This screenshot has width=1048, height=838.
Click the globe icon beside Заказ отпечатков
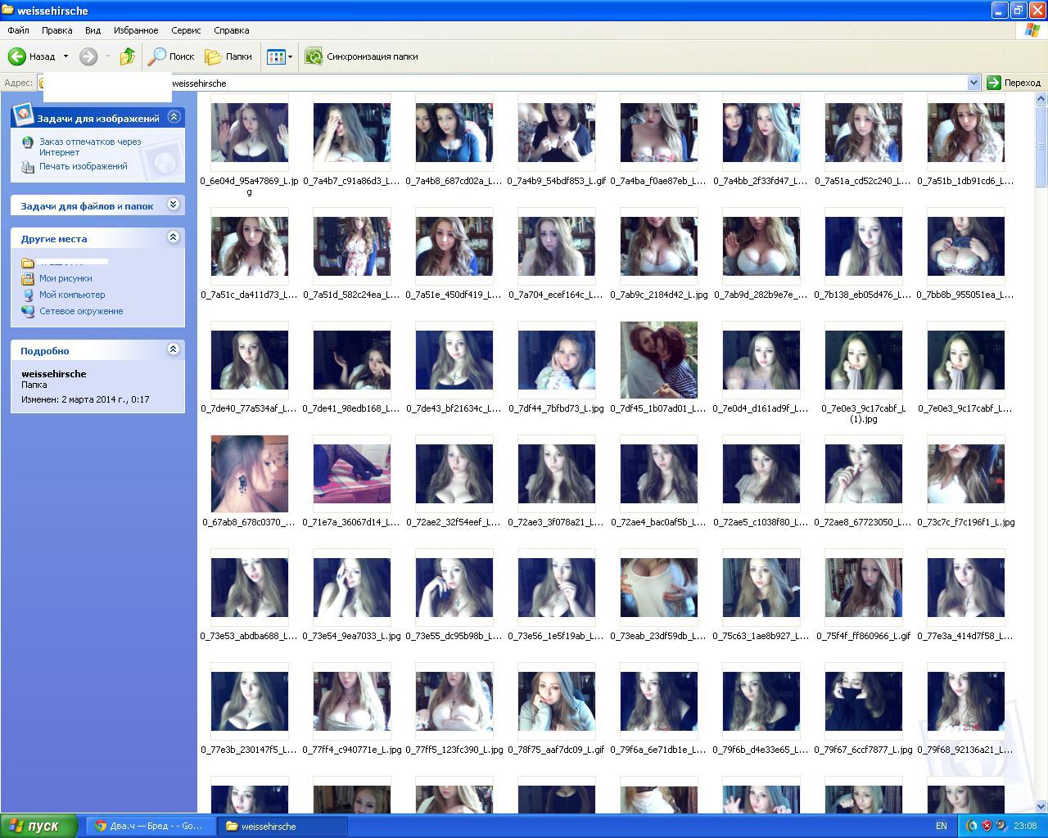click(x=28, y=142)
